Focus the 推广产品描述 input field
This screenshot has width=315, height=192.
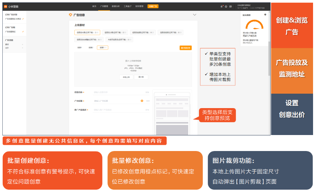coord(121,110)
